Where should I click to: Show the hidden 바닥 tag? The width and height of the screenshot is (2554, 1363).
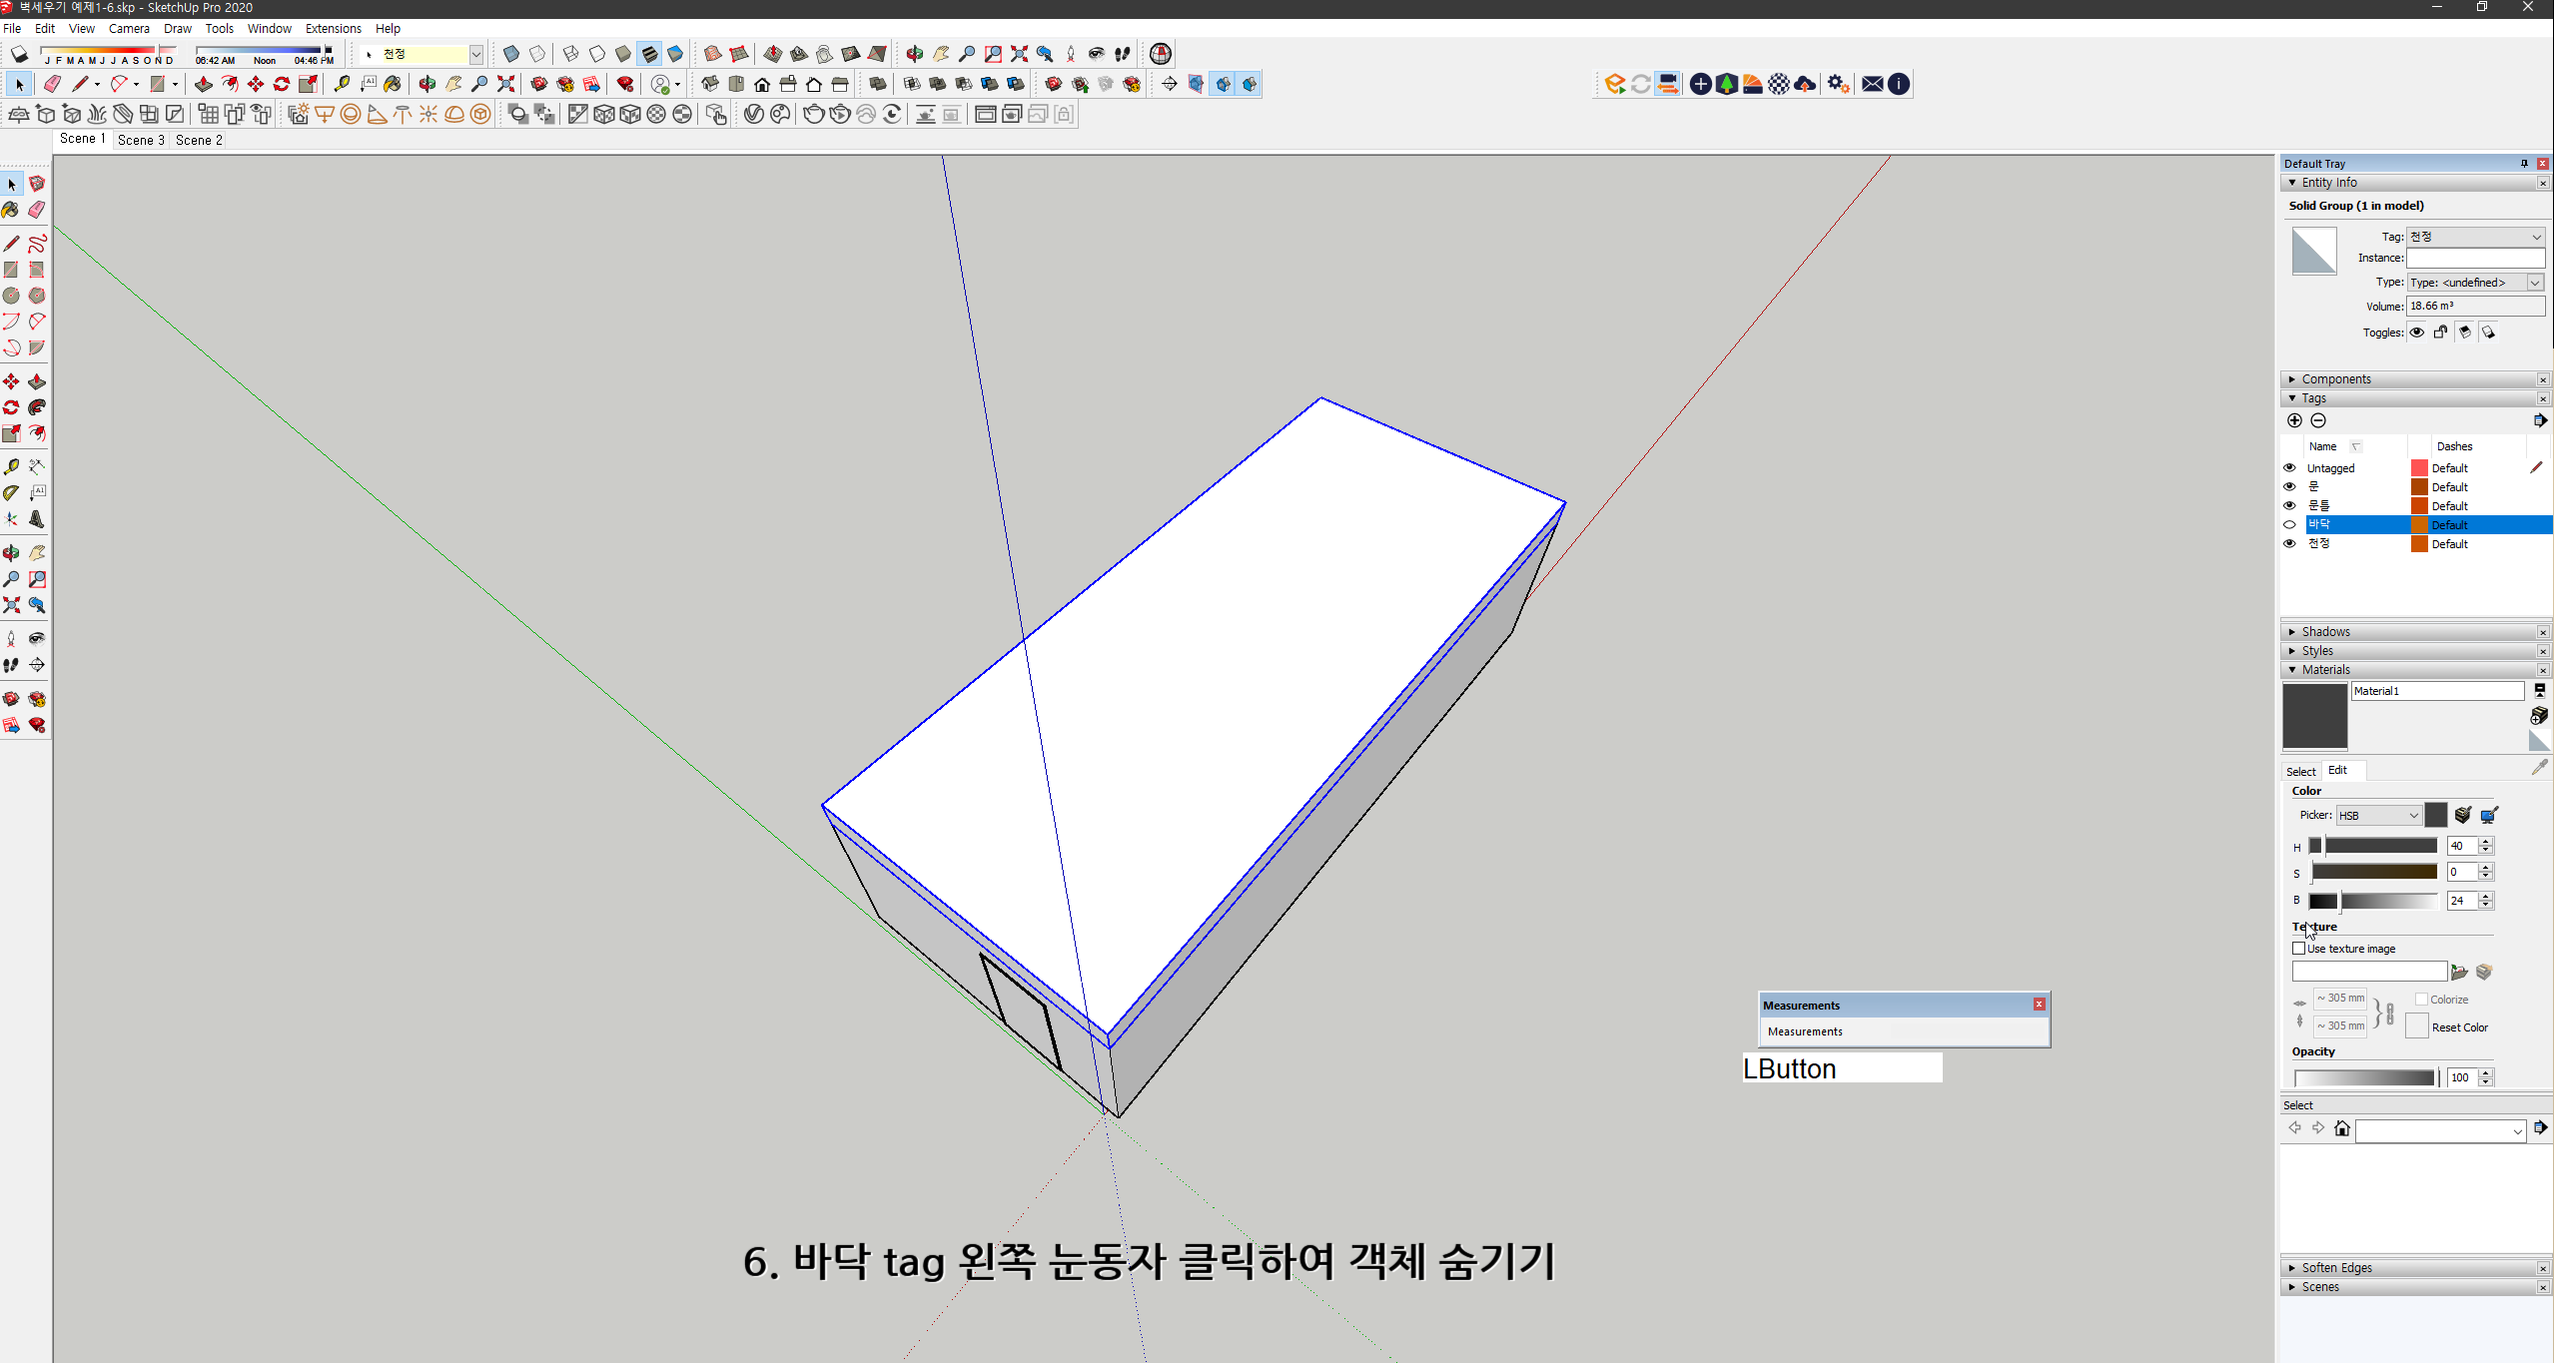tap(2290, 524)
